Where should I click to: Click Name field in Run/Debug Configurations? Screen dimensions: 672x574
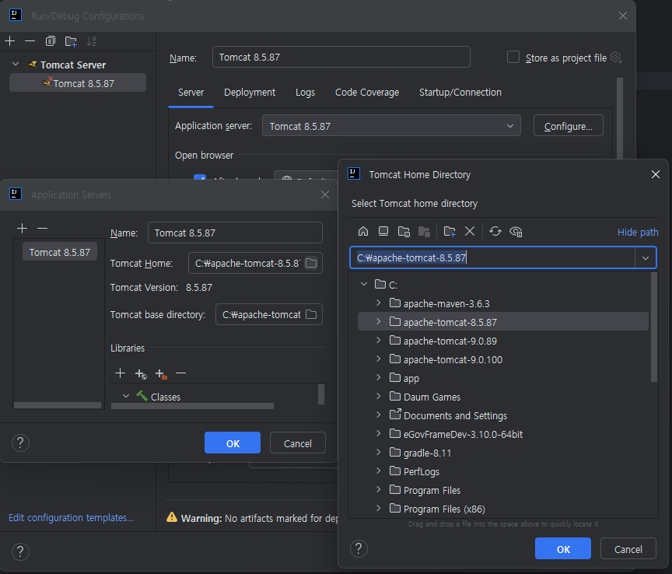341,57
